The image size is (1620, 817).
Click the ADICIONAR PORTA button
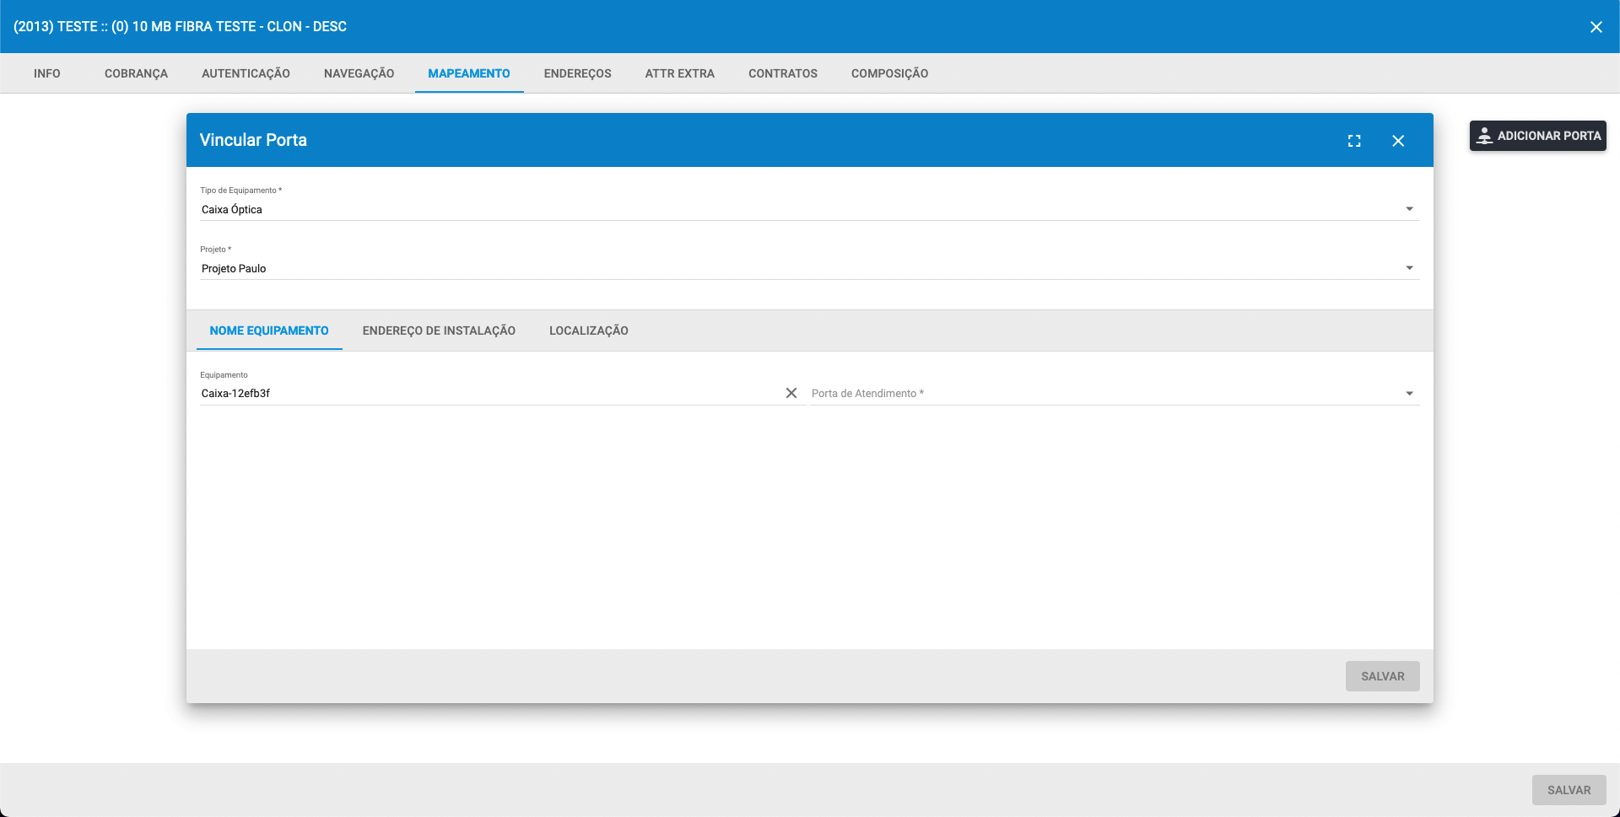[x=1537, y=136]
